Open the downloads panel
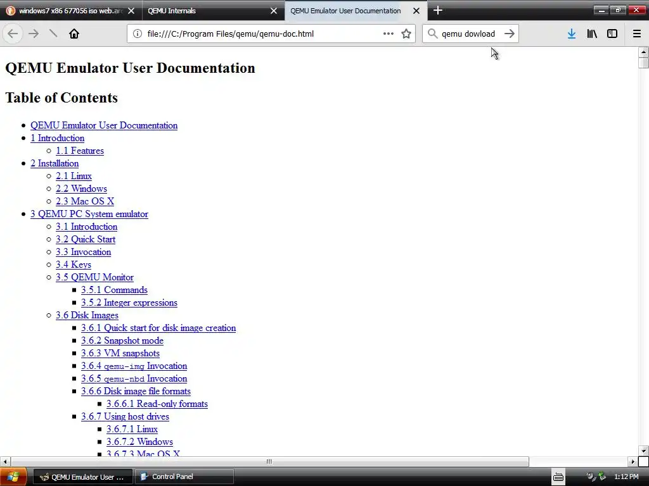 tap(572, 34)
